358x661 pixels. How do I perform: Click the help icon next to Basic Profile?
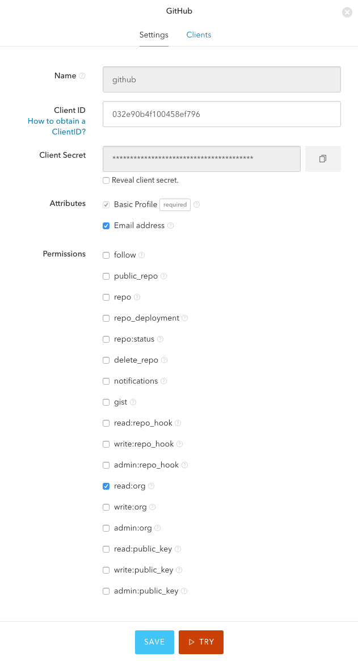pyautogui.click(x=197, y=204)
